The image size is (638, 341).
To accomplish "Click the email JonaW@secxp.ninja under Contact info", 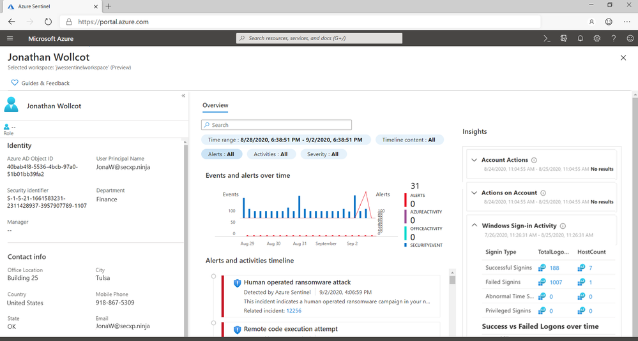I will (x=123, y=326).
